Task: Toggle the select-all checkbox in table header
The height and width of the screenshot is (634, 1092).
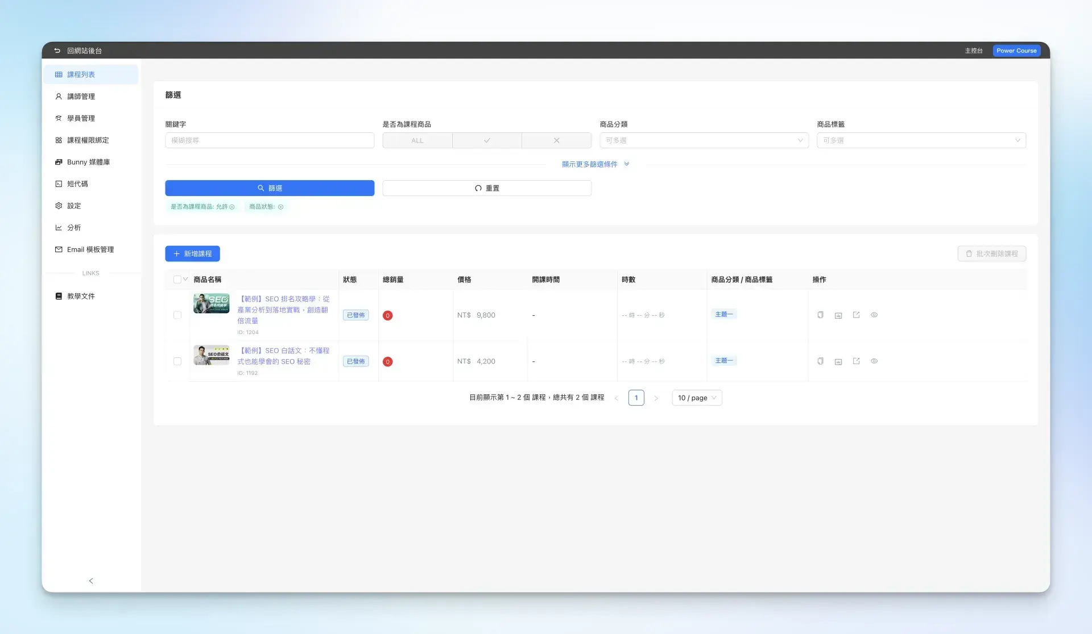Action: pos(177,280)
